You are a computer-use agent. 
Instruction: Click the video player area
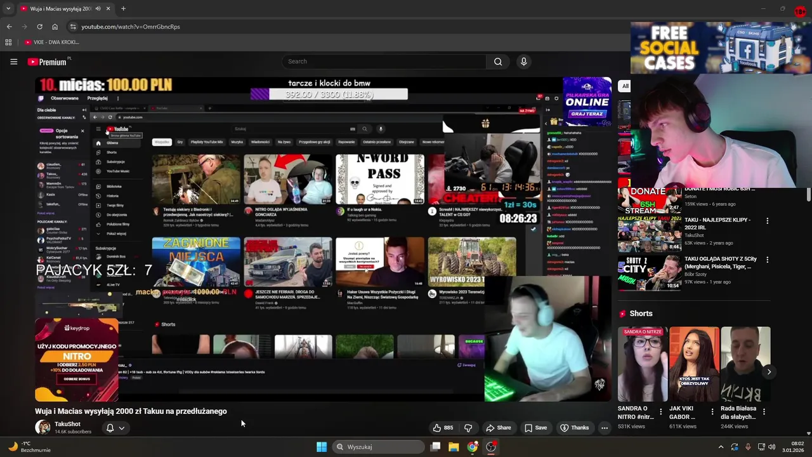323,239
